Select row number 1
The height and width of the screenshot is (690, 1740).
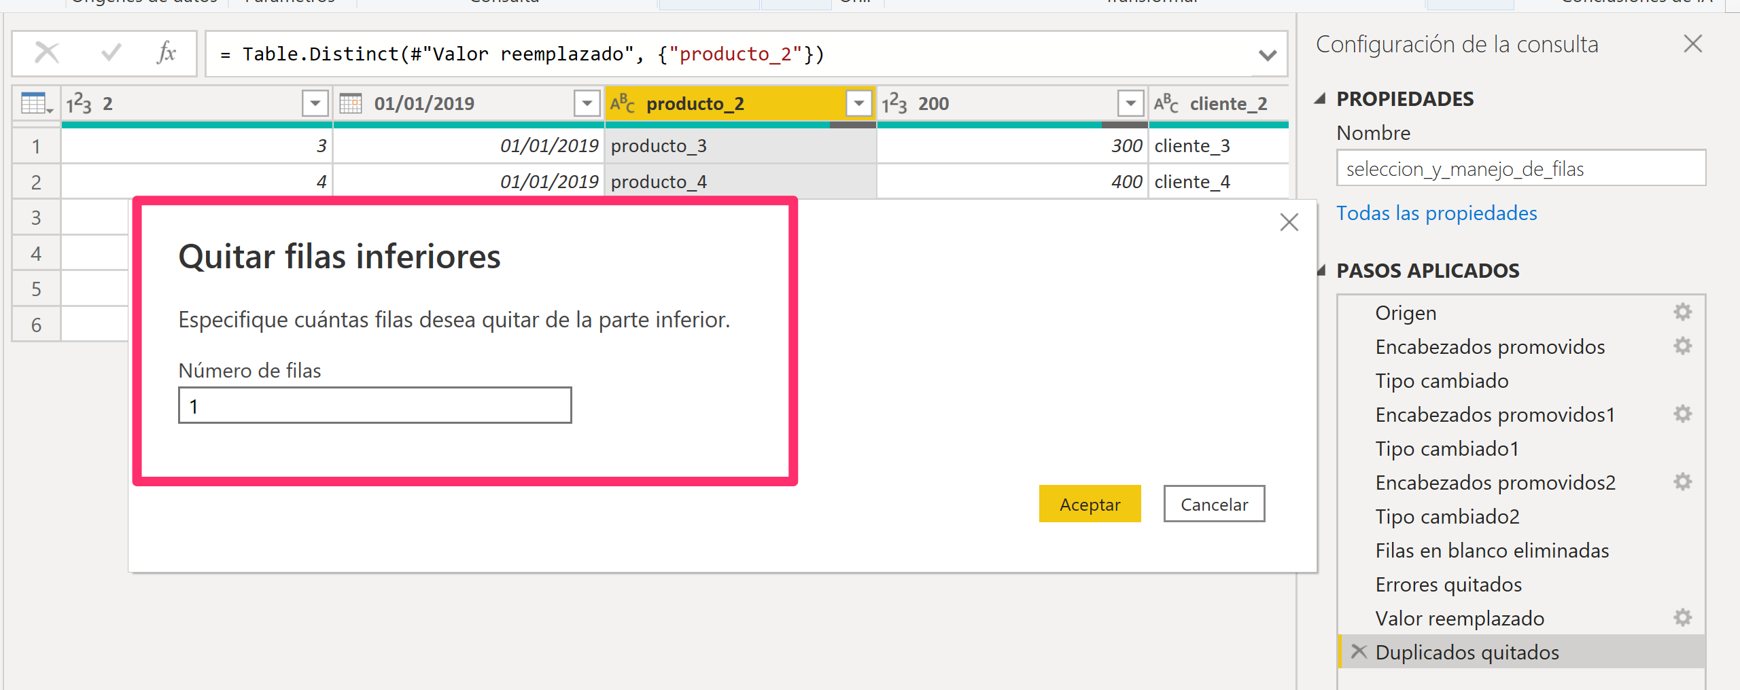[x=36, y=146]
